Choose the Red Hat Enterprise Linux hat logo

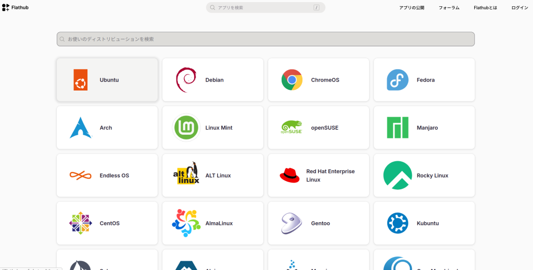pyautogui.click(x=289, y=175)
